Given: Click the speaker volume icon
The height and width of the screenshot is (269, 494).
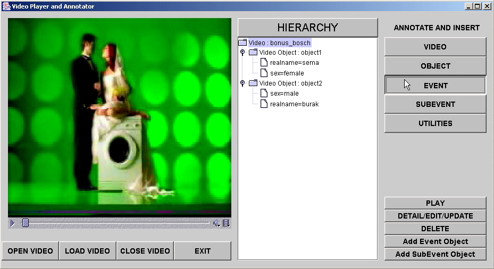Looking at the screenshot, I should click(x=216, y=223).
